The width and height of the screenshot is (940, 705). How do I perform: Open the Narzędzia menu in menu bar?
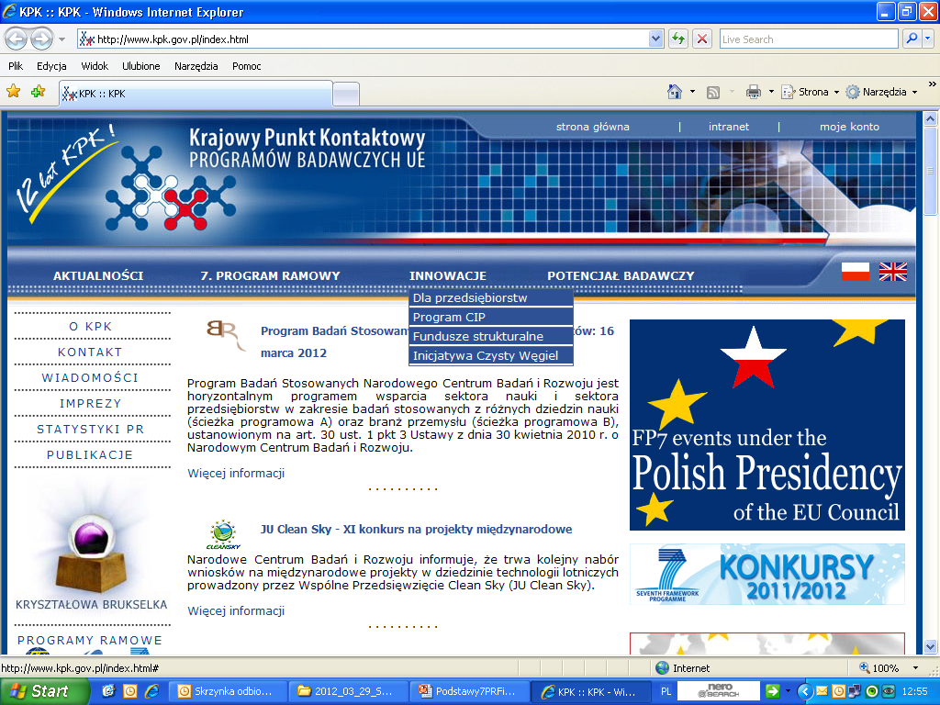click(196, 66)
